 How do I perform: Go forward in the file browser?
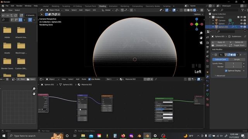click(7, 15)
